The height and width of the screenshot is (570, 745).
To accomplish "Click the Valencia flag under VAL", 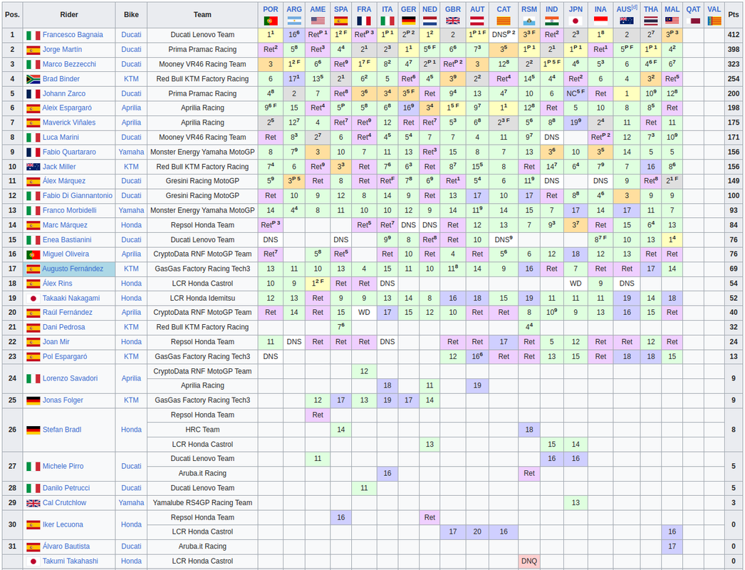I will (x=714, y=21).
